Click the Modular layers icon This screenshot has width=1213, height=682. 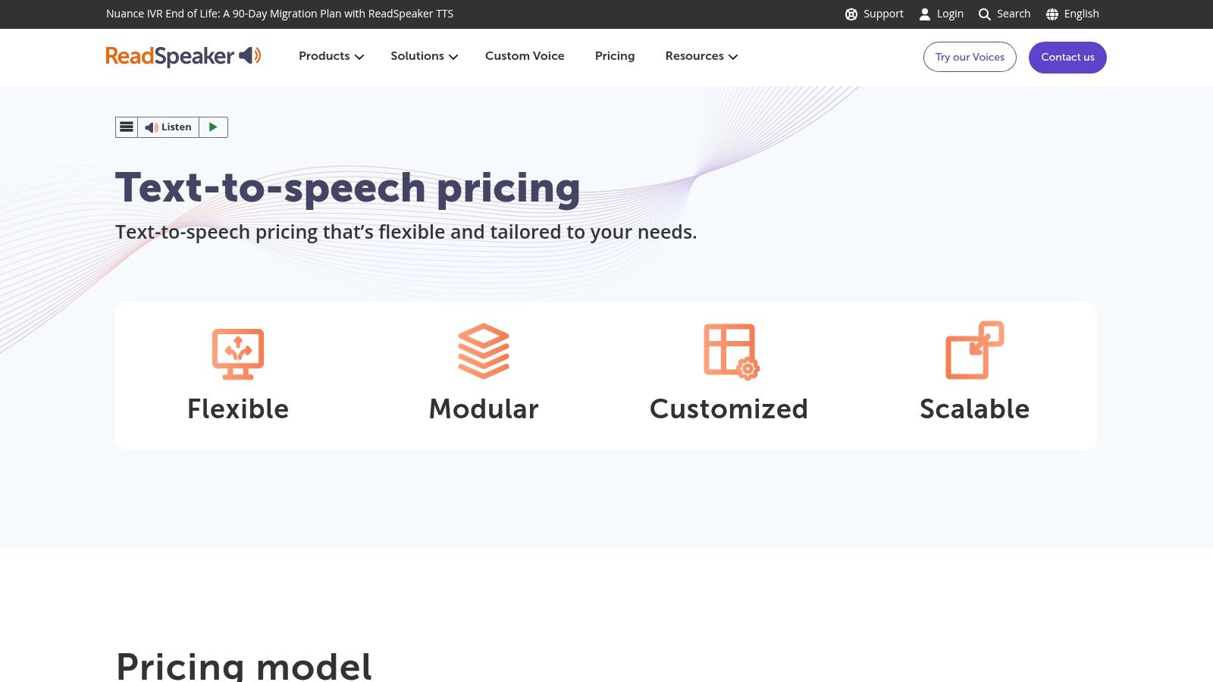pos(483,351)
